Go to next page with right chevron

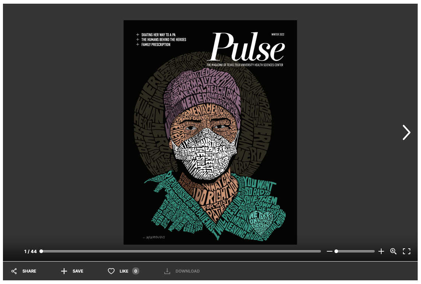pos(406,132)
